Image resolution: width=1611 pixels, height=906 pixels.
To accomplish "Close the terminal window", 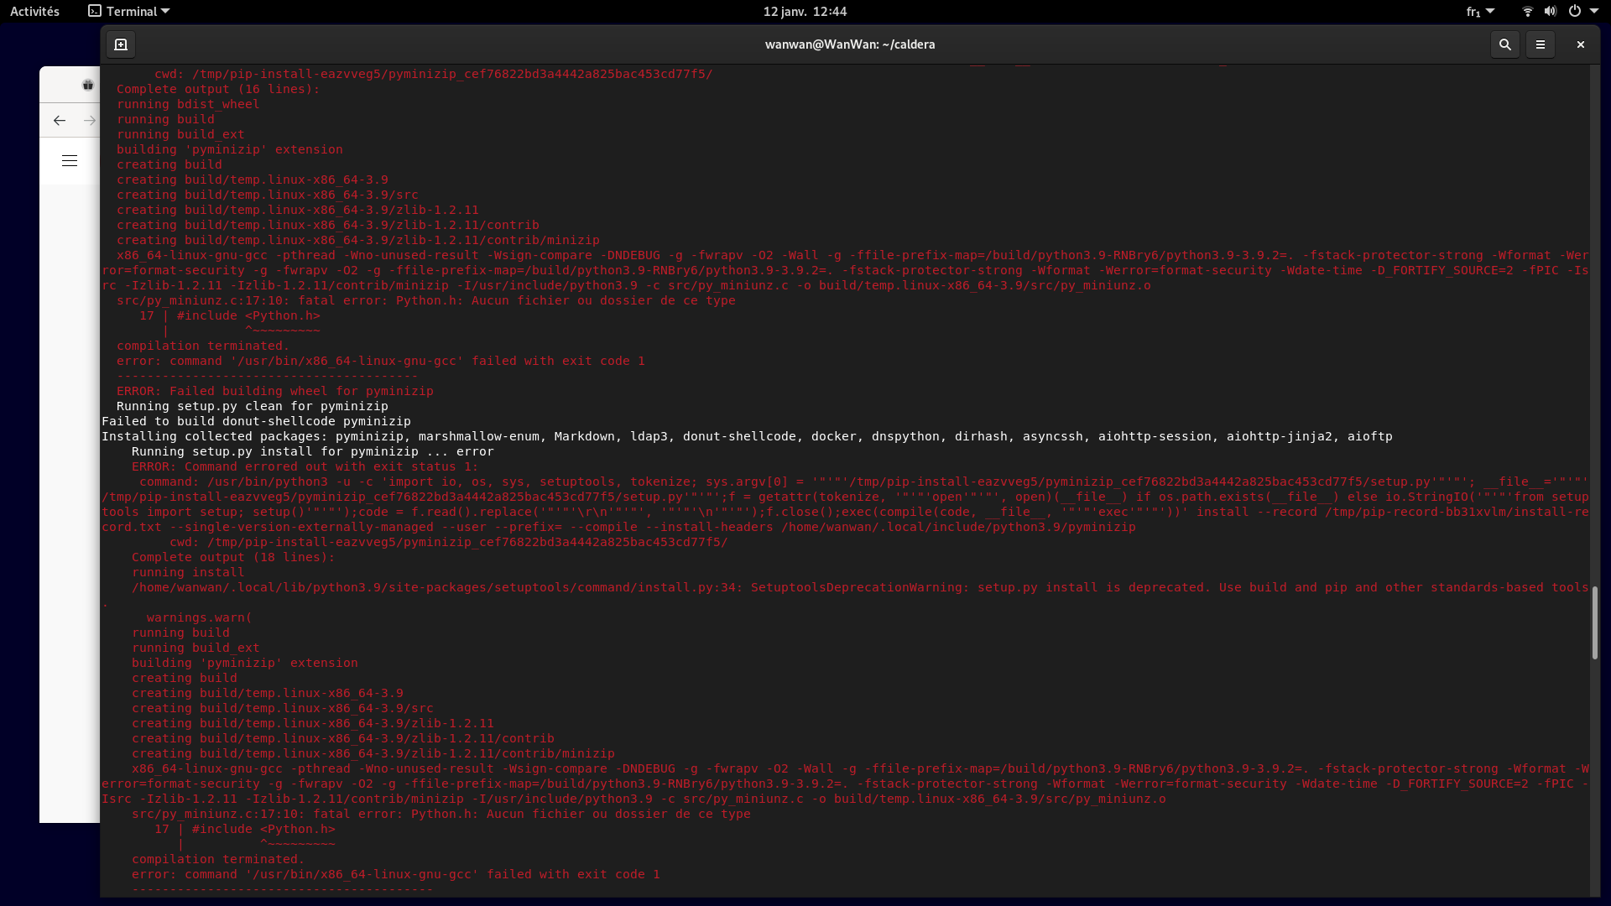I will tap(1580, 44).
